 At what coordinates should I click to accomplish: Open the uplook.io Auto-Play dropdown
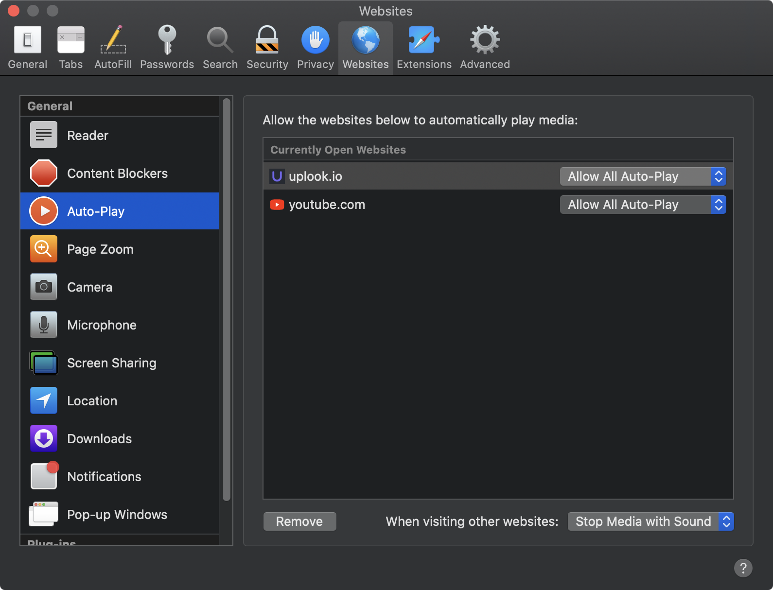[x=643, y=176]
